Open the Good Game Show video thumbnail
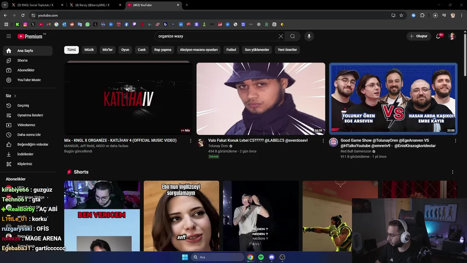This screenshot has height=263, width=467. coord(393,99)
